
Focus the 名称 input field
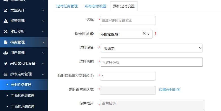128,21
